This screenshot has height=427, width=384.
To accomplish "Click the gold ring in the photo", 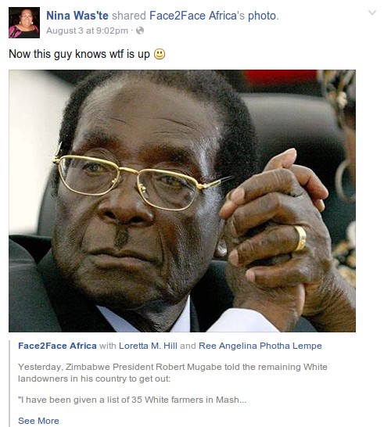I will pyautogui.click(x=300, y=238).
